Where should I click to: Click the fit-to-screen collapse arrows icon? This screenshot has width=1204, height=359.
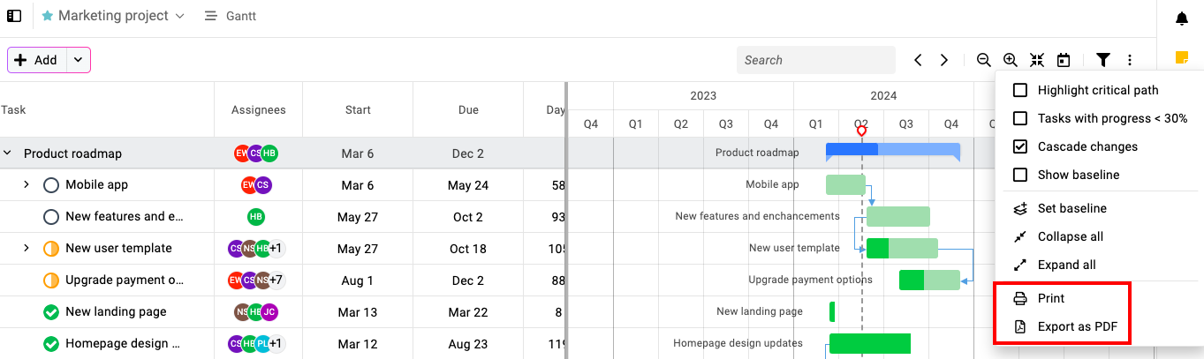pyautogui.click(x=1037, y=60)
